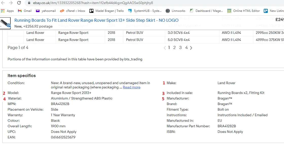This screenshot has width=284, height=146.
Task: Click the Colour value 'Black'
Action: click(55, 120)
